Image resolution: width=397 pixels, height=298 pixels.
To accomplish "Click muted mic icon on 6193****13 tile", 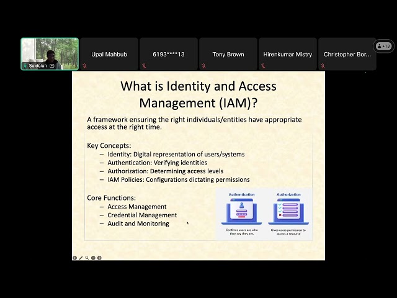I will coord(144,66).
